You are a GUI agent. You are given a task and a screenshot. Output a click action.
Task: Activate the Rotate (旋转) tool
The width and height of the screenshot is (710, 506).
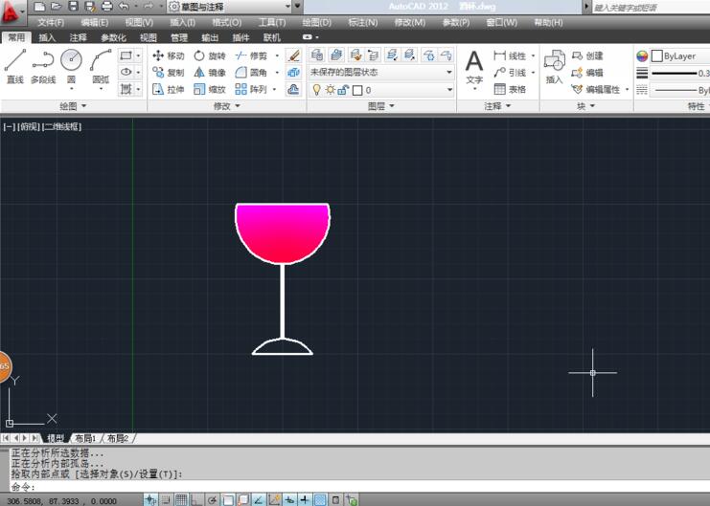pos(210,55)
